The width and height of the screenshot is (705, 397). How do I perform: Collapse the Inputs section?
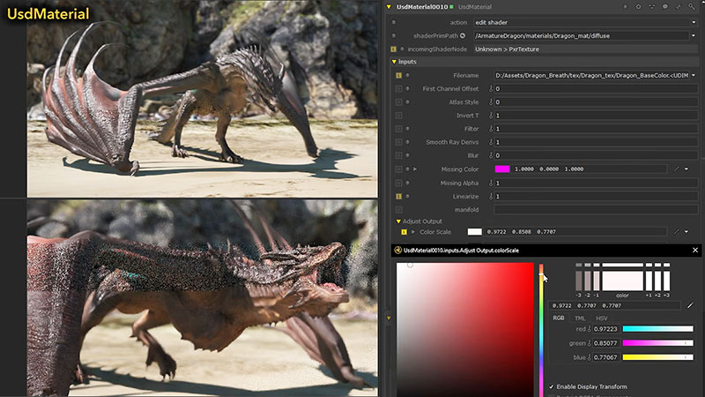[x=393, y=62]
